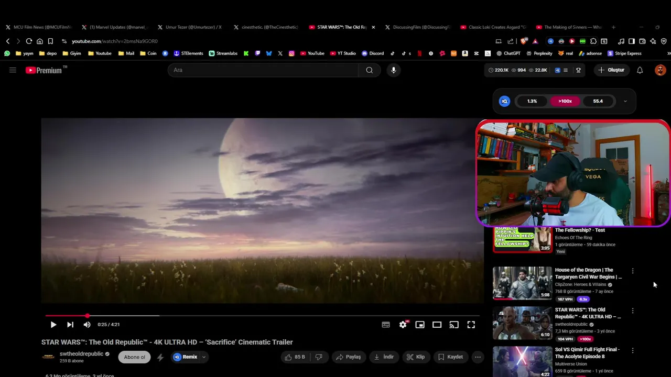
Task: Open options menu for House of the Dragon video
Action: coord(633,271)
